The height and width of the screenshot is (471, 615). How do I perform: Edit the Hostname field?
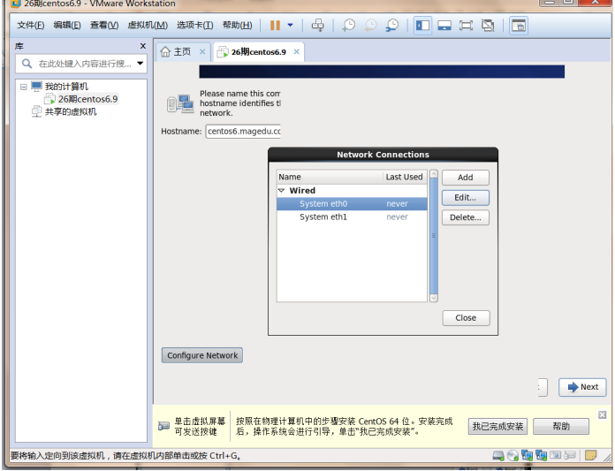click(243, 132)
